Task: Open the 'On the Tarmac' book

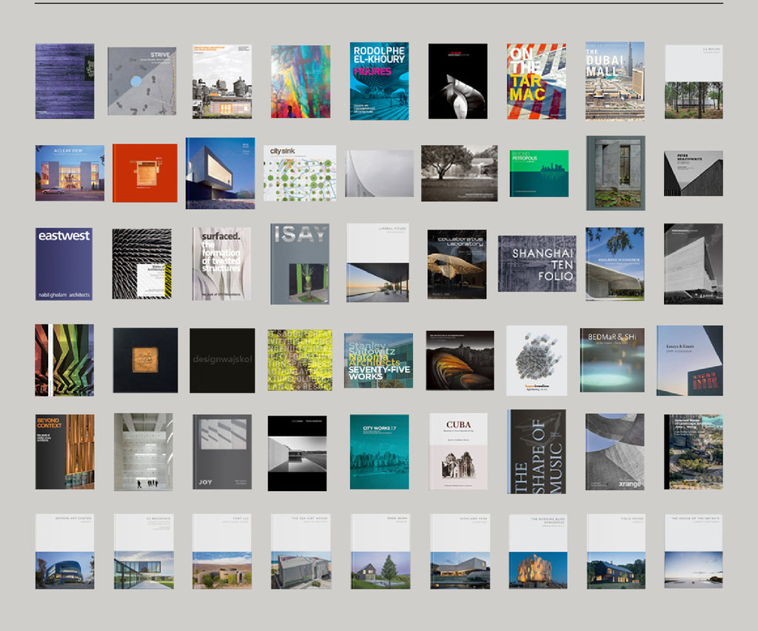Action: point(537,80)
